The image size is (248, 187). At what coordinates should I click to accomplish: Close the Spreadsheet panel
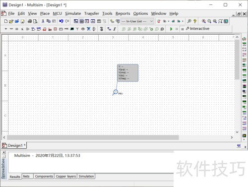(3, 152)
